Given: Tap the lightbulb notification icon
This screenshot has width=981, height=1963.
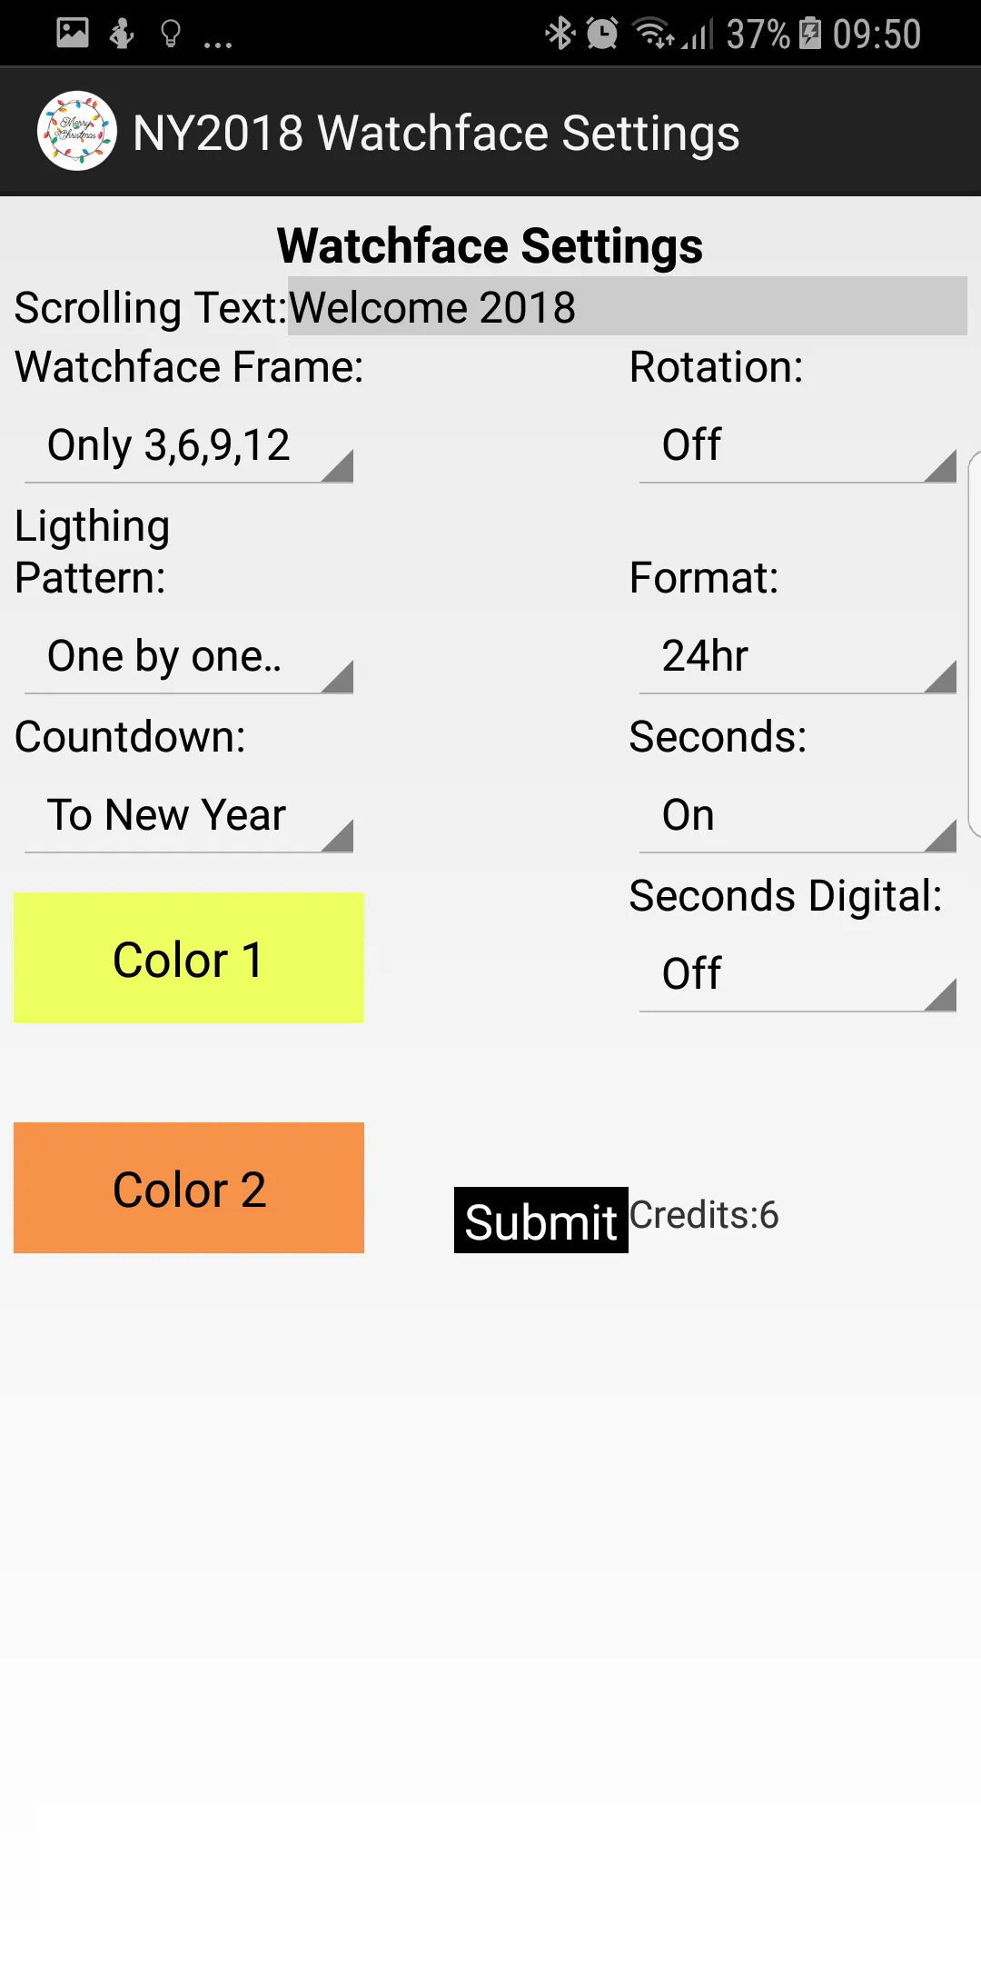Looking at the screenshot, I should [x=170, y=34].
